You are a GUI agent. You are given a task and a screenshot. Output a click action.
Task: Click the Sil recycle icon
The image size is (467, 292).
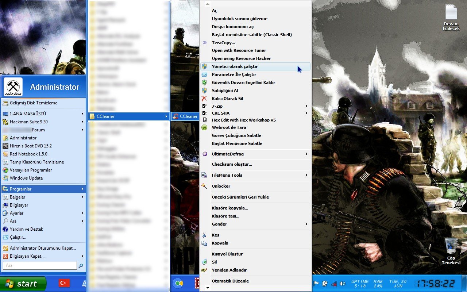point(205,262)
